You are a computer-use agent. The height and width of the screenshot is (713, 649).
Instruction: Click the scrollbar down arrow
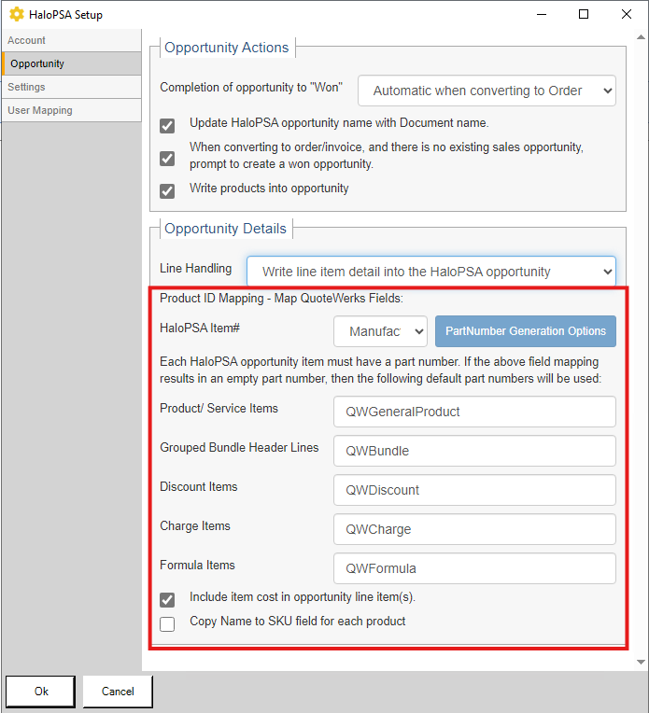[x=641, y=662]
